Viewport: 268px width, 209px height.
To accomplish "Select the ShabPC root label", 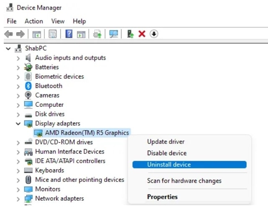I will coord(36,48).
